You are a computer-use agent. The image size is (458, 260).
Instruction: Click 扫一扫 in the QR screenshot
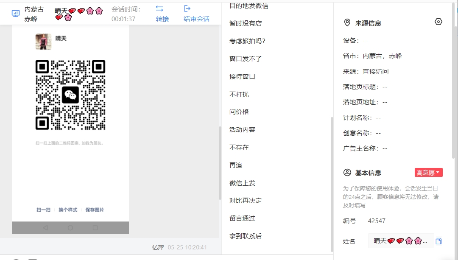point(44,210)
